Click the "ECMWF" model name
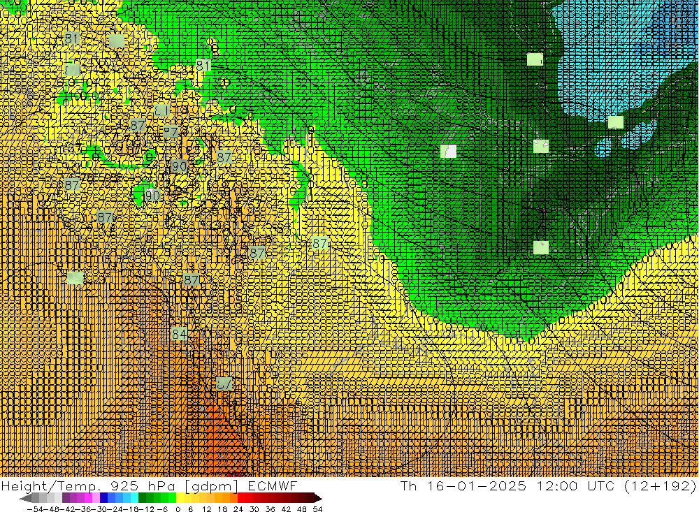Image resolution: width=699 pixels, height=512 pixels. (x=272, y=486)
